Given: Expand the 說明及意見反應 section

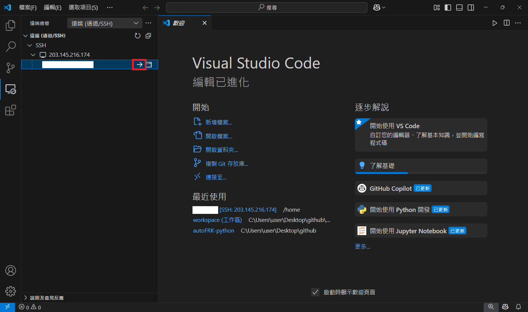Looking at the screenshot, I should click(25, 298).
